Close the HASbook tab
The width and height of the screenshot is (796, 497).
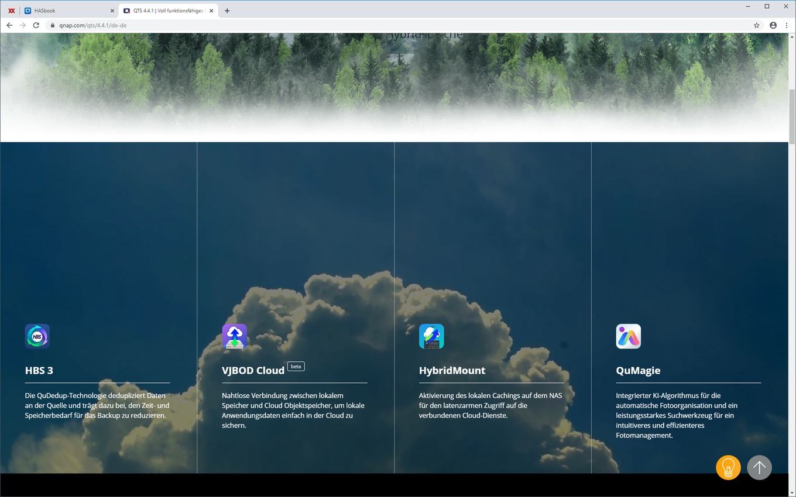pos(112,11)
